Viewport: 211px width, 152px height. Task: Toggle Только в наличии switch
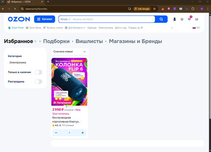[38, 72]
